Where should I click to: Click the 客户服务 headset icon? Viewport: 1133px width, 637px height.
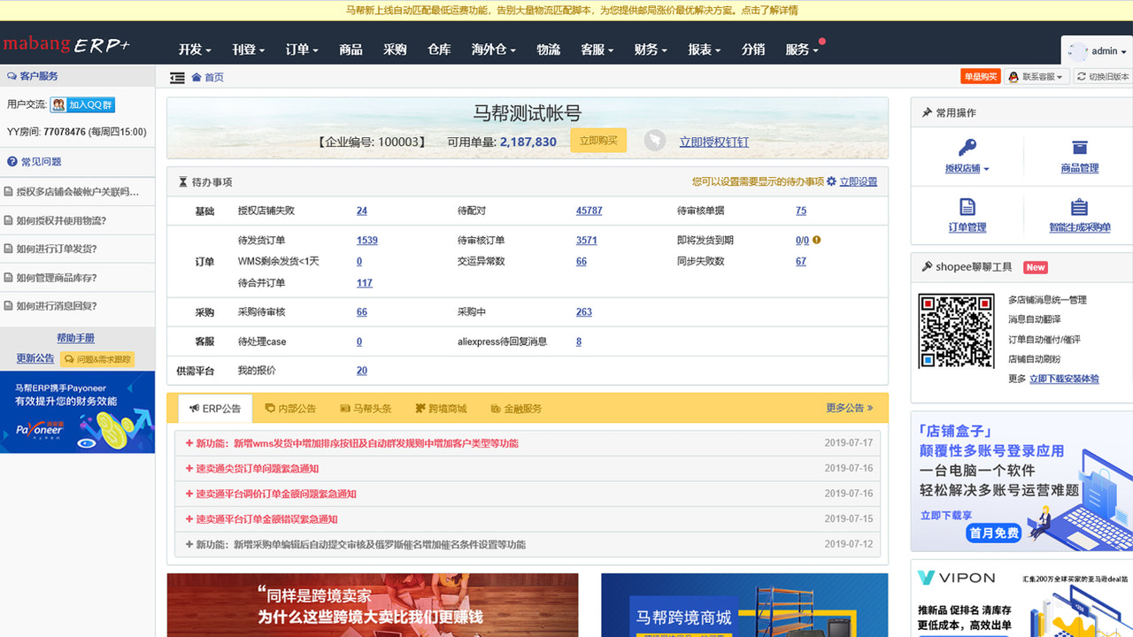(x=12, y=76)
